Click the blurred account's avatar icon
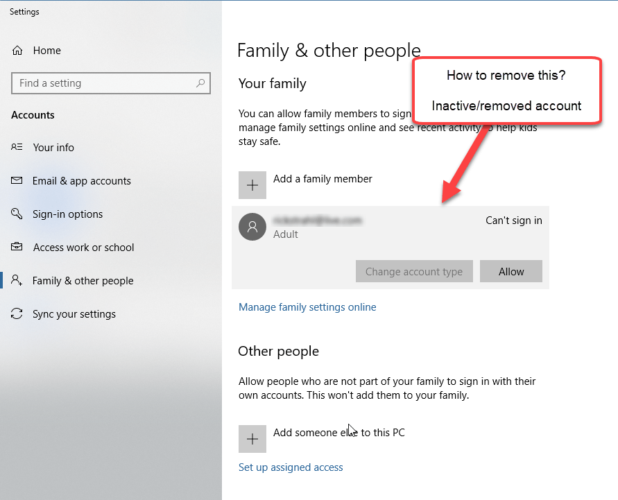Image resolution: width=618 pixels, height=500 pixels. 252,227
